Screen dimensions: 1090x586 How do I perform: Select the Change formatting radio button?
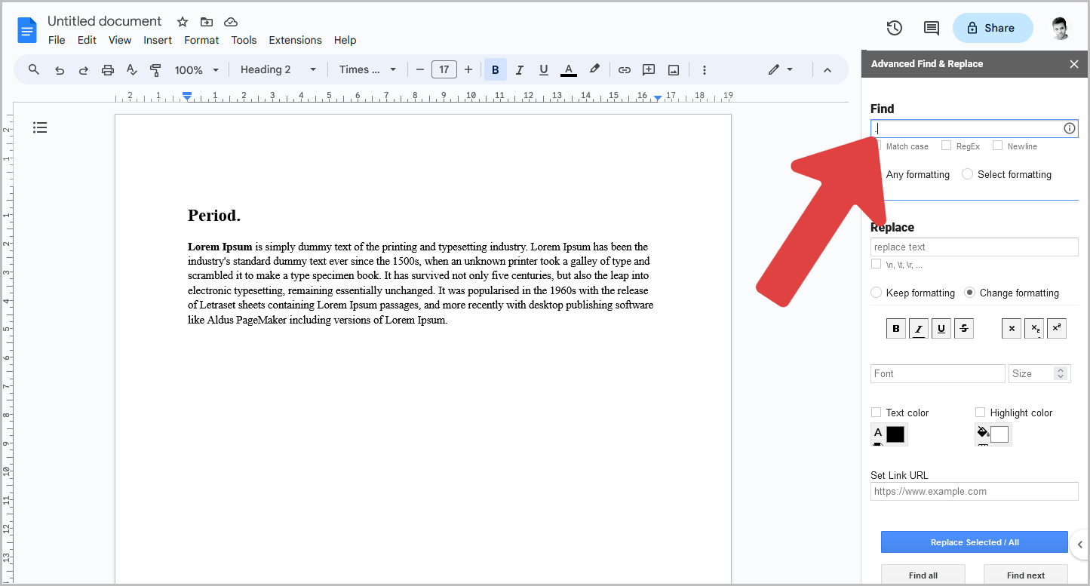(x=969, y=293)
